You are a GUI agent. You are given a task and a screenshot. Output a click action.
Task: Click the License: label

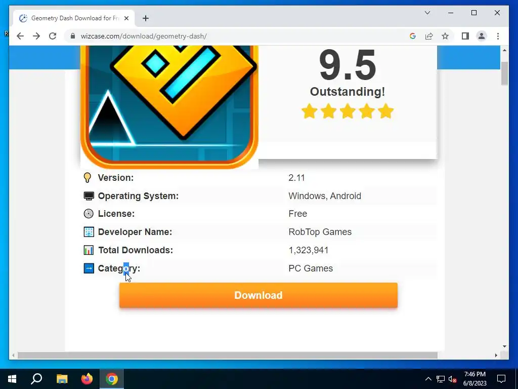tap(116, 214)
